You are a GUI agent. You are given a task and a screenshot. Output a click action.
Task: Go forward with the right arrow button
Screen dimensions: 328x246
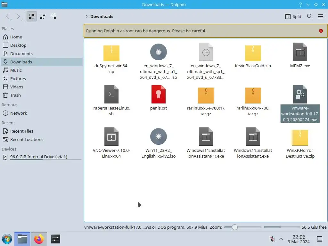click(18, 16)
